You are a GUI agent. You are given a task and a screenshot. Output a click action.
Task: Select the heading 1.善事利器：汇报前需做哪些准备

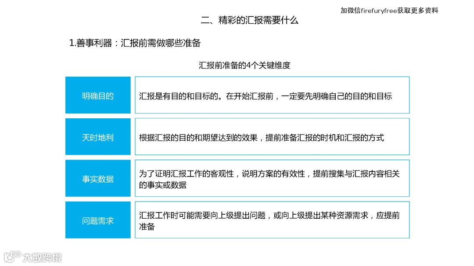pos(135,43)
